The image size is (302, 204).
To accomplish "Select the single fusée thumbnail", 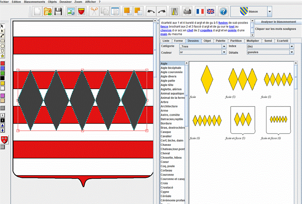I will click(x=206, y=79).
